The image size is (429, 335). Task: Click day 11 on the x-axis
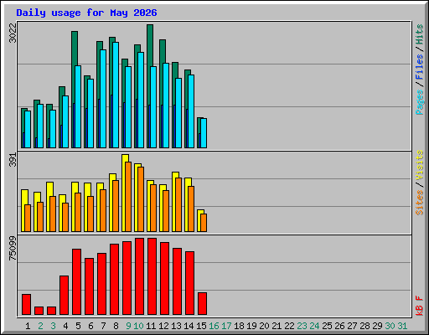pos(151,326)
